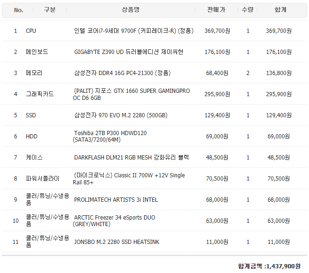This screenshot has height=273, width=309.
Task: Select the DARKFLASH DLM21 RGB MESH product
Action: (131, 158)
